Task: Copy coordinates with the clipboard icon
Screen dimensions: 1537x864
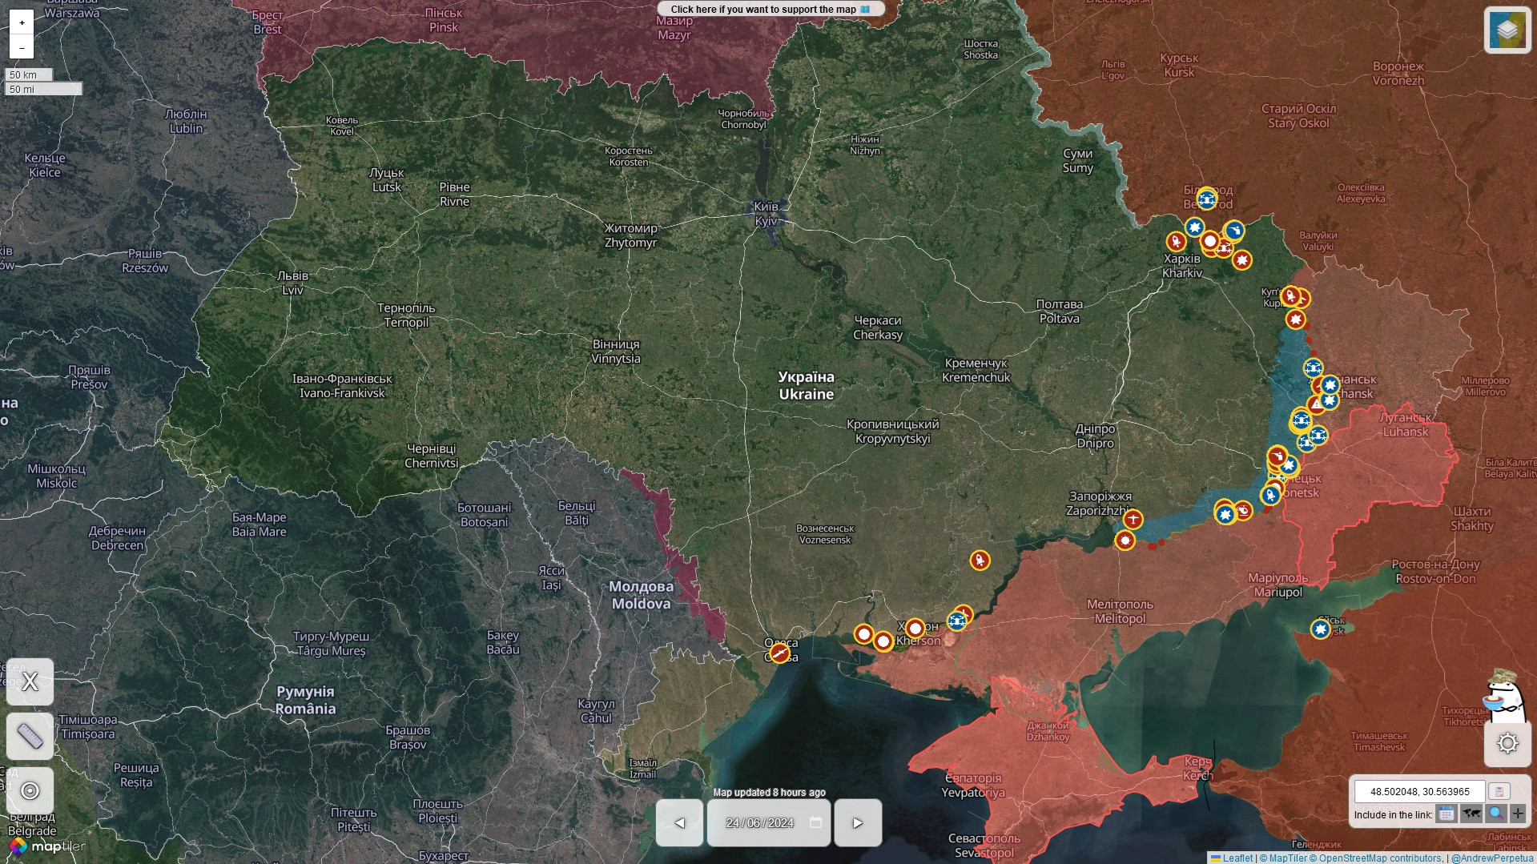Action: click(x=1499, y=791)
